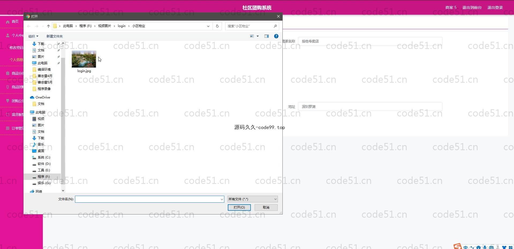Click 此电脑 in the address breadcrumb
The width and height of the screenshot is (514, 249).
68,26
